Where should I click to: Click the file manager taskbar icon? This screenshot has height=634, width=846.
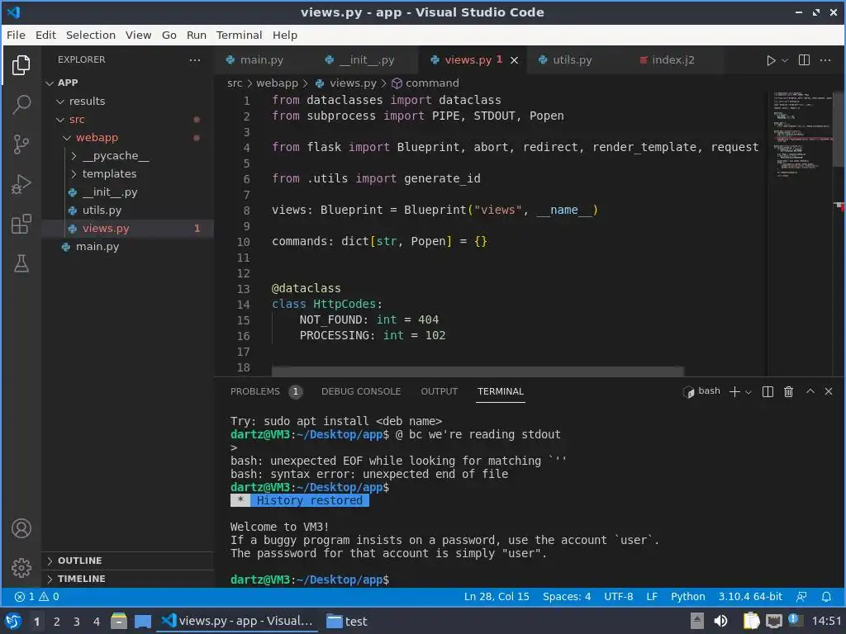119,621
